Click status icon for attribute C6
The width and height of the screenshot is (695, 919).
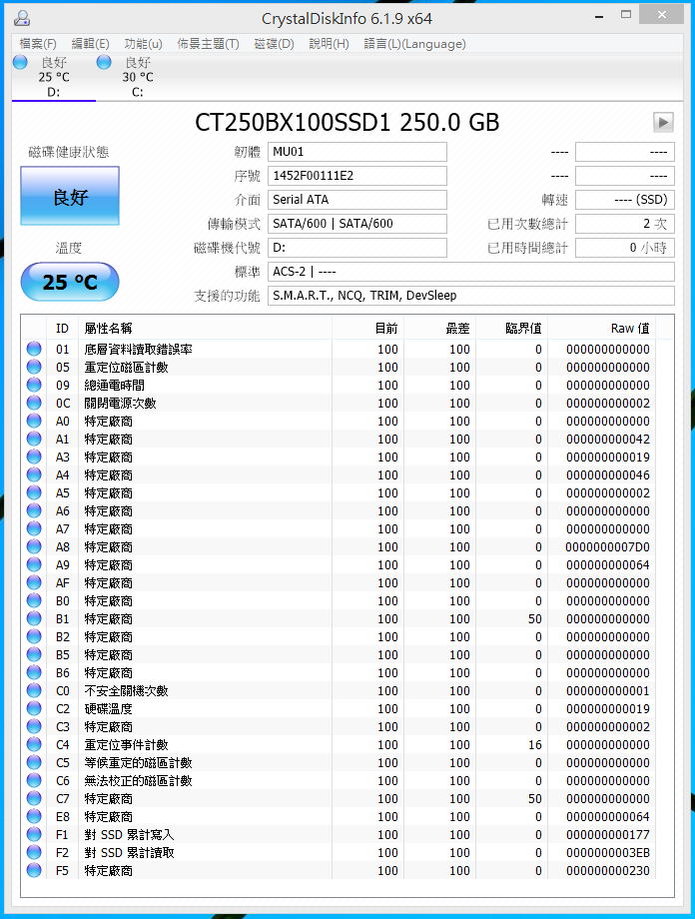tap(34, 781)
